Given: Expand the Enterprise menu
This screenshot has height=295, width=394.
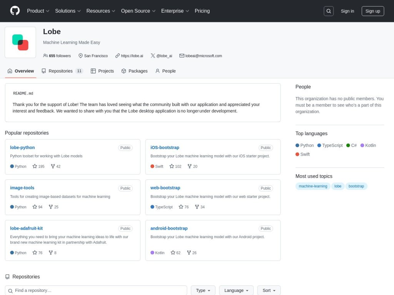Looking at the screenshot, I should point(175,11).
